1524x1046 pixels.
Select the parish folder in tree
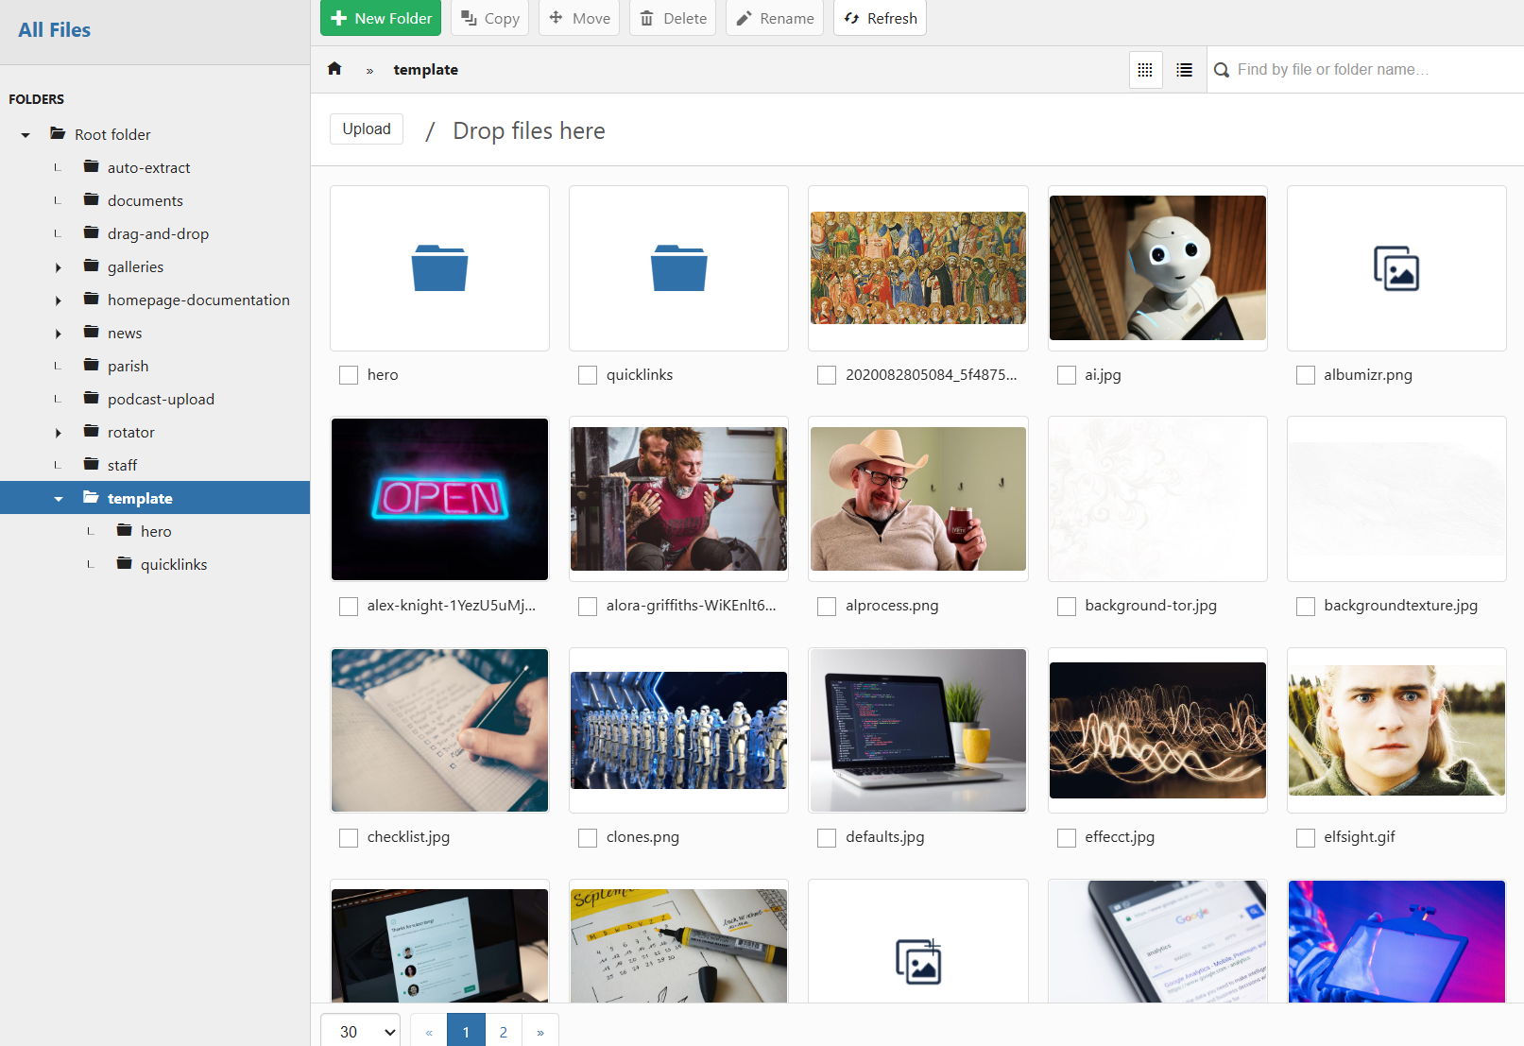pos(128,366)
